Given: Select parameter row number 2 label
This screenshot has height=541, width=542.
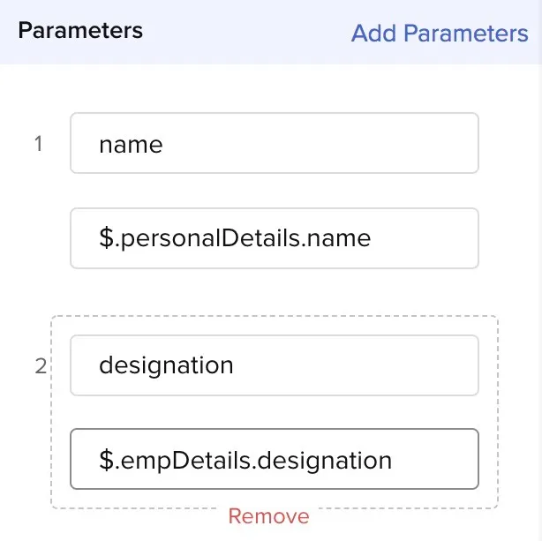Looking at the screenshot, I should pos(41,366).
